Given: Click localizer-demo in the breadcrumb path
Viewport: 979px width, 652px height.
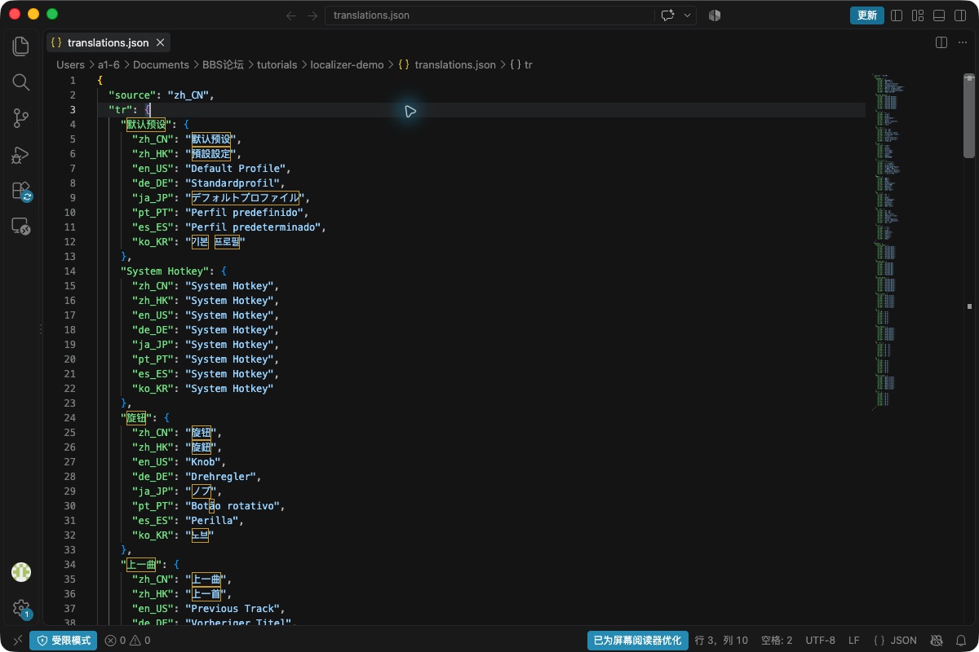Looking at the screenshot, I should (x=347, y=64).
